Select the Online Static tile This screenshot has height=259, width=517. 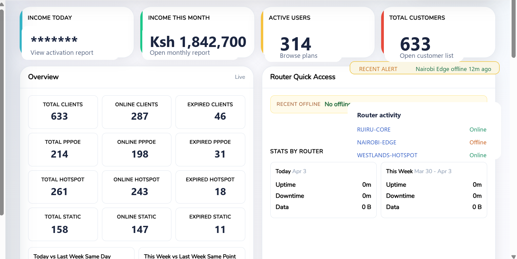tap(137, 224)
